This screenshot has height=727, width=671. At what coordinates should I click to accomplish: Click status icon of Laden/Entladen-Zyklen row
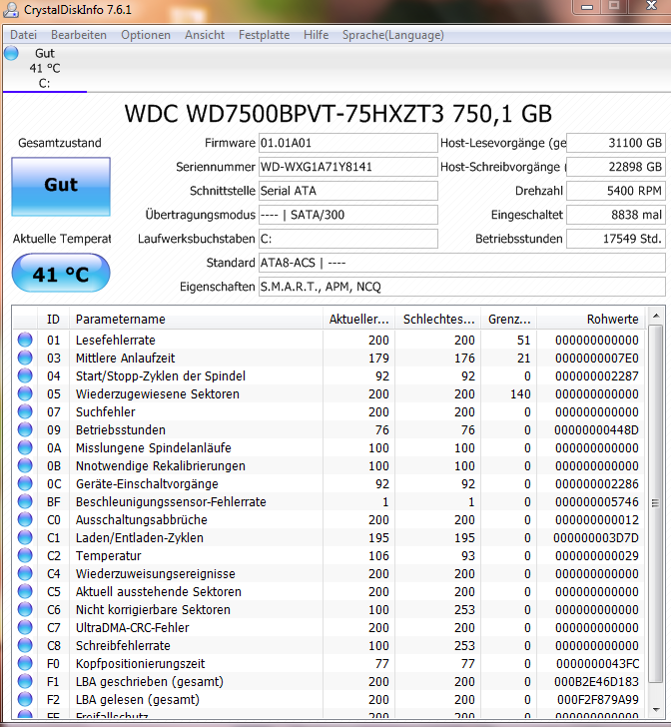25,538
